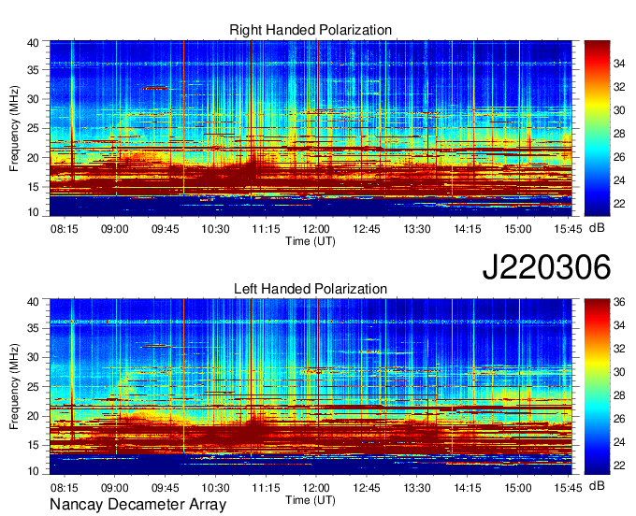Screen dimensions: 636x516
Task: Click the 14:15 time tick under the Right Handed plot
Action: pyautogui.click(x=468, y=229)
